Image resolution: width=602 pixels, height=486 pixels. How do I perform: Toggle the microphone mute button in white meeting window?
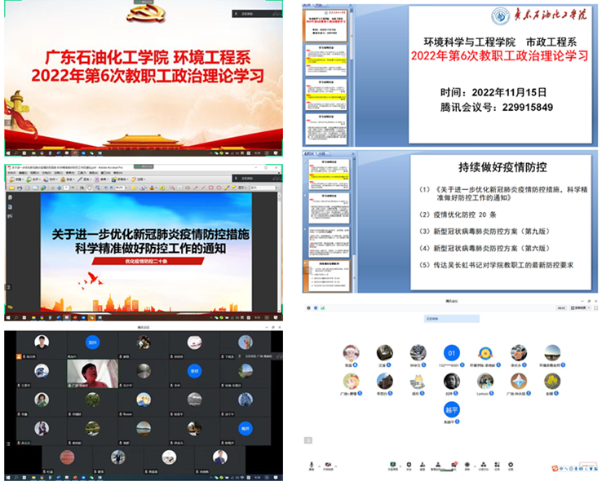tap(312, 465)
